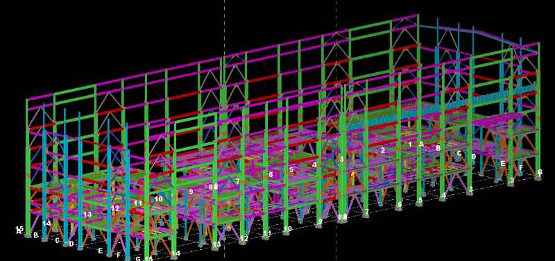The width and height of the screenshot is (555, 261).
Task: Click grid label D at the left gable end
Action: [71, 244]
